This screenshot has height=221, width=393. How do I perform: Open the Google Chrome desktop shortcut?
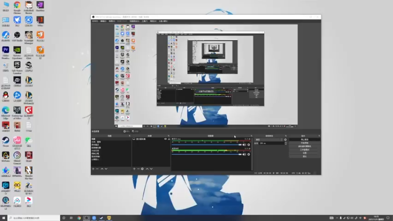[17, 7]
